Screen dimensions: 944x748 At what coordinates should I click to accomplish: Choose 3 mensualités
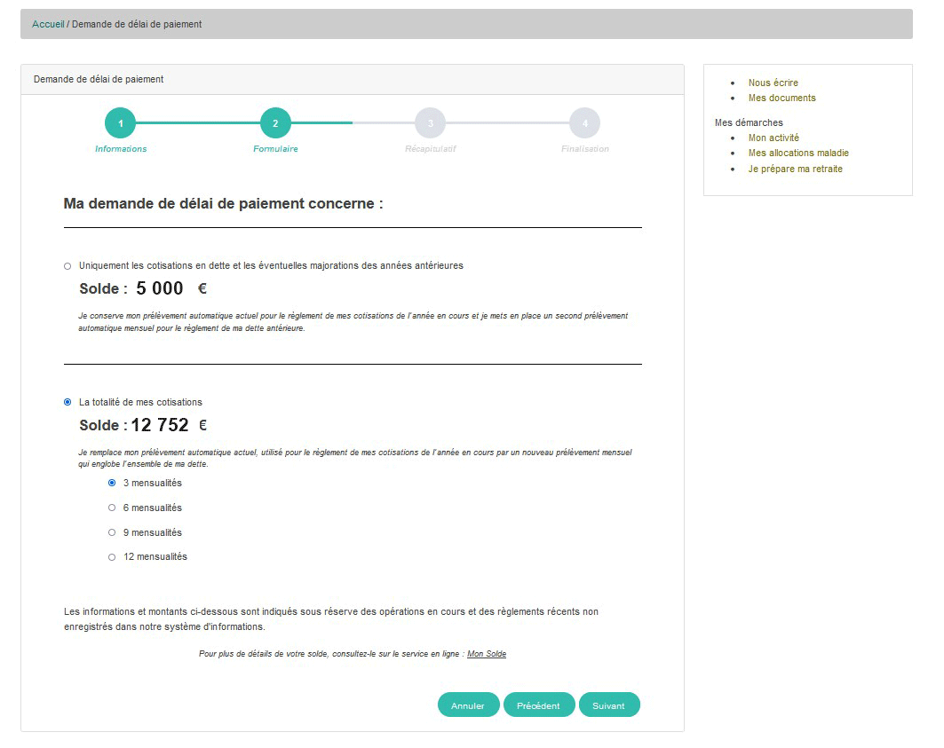[112, 483]
